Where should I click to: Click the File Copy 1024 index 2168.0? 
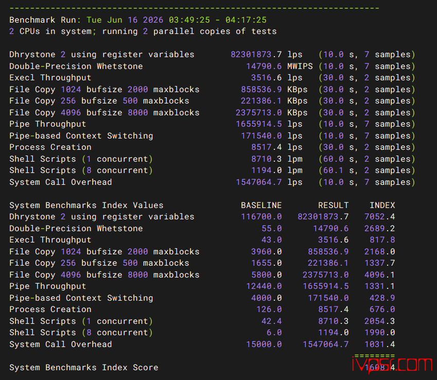[379, 251]
